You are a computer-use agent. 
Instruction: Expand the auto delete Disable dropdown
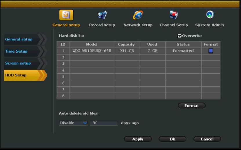73,123
